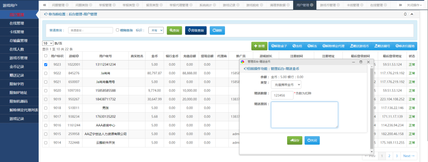
Task: Click the user name AA咨询中心
Action: (106, 125)
